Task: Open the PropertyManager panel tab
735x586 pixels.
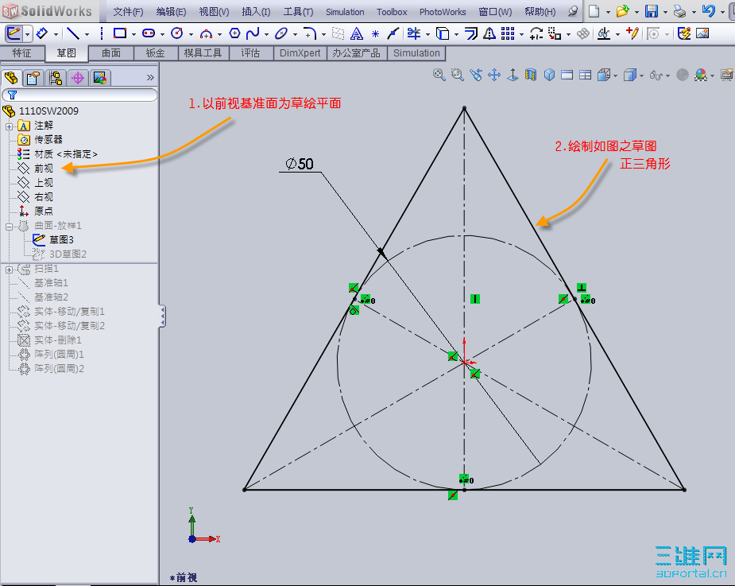Action: [33, 77]
